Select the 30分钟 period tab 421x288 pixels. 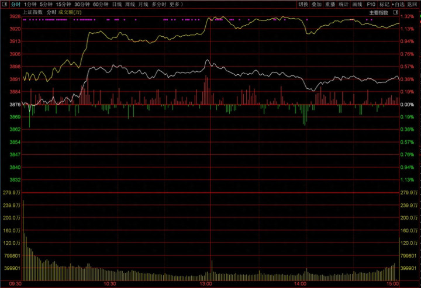point(82,4)
